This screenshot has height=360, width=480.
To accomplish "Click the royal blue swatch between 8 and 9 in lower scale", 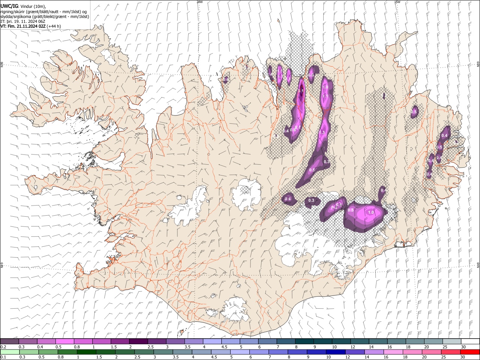I will [x=297, y=352].
